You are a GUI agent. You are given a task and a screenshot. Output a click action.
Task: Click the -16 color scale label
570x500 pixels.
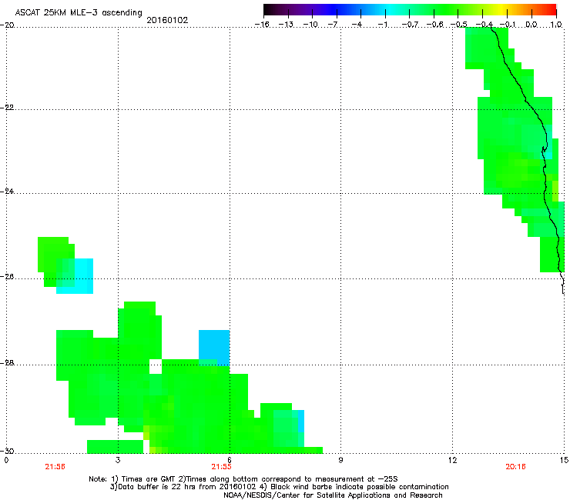click(262, 25)
